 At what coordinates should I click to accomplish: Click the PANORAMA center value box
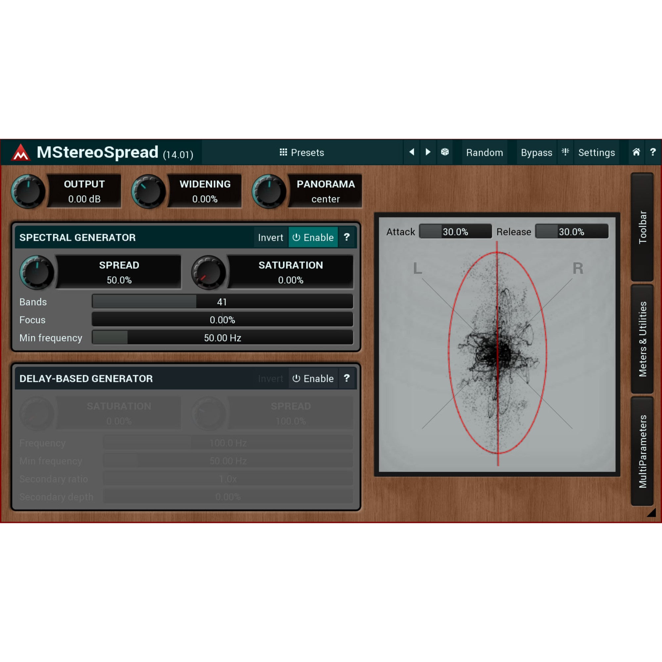click(325, 191)
